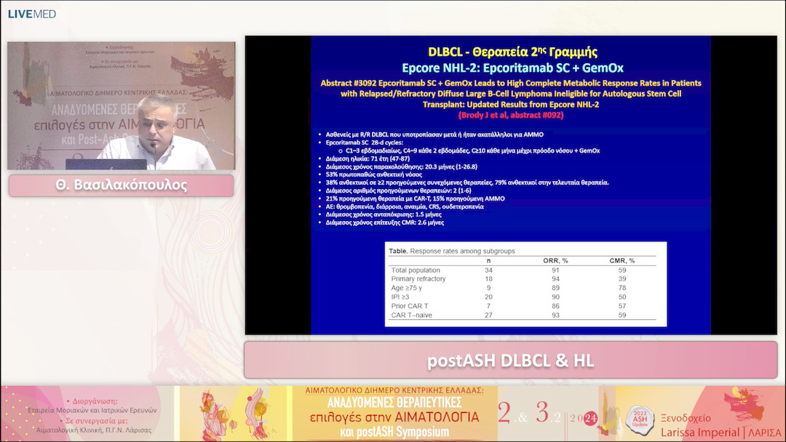Click the Epcore NHL-2: Epcoritamab SC + GemOx subtitle
Screen dimensions: 786x442
click(x=512, y=68)
